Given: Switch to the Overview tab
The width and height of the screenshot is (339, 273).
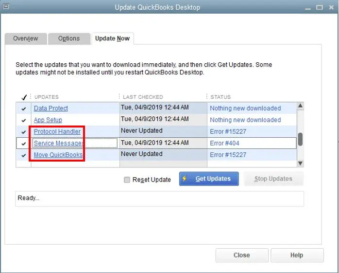Looking at the screenshot, I should pos(26,38).
